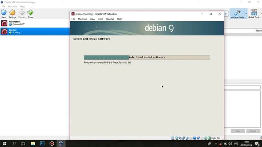Click the optical disk status icon
Viewport: 262px width, 147px height.
[176, 138]
